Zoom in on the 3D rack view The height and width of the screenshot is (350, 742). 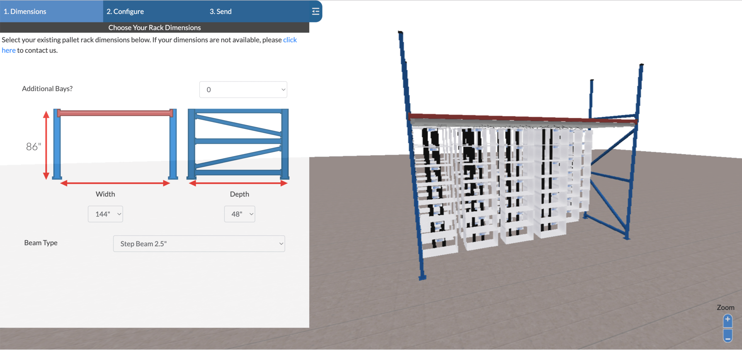tap(727, 320)
